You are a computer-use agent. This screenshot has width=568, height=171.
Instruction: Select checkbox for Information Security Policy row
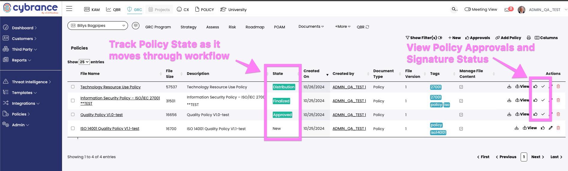click(x=73, y=101)
